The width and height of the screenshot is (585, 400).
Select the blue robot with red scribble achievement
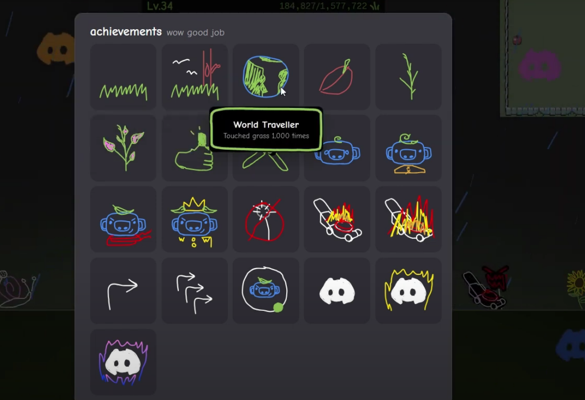(x=123, y=219)
